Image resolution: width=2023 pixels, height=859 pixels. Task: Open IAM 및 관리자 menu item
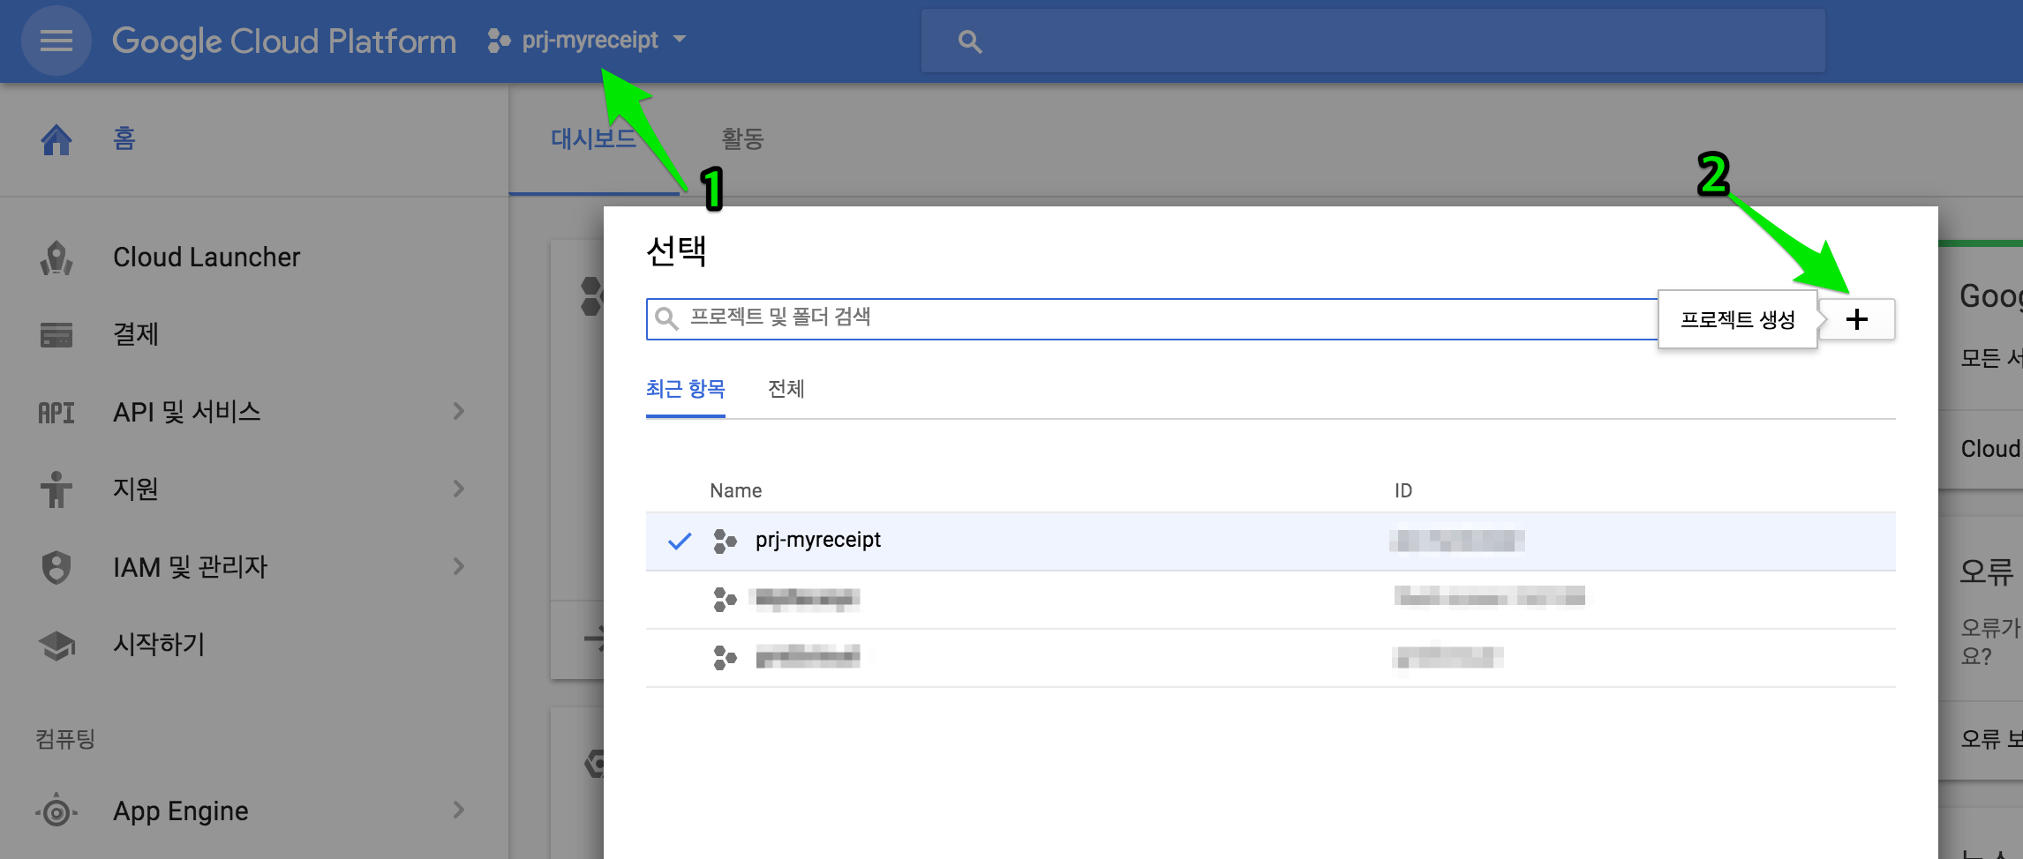(190, 566)
